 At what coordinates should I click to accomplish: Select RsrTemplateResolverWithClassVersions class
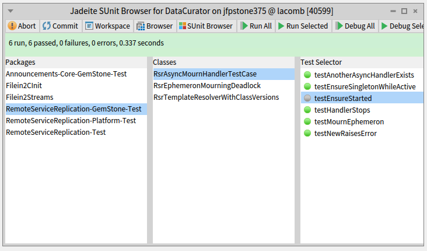[216, 97]
